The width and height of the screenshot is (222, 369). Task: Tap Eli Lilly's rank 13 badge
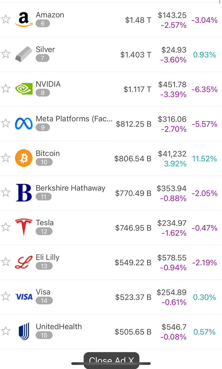[44, 266]
